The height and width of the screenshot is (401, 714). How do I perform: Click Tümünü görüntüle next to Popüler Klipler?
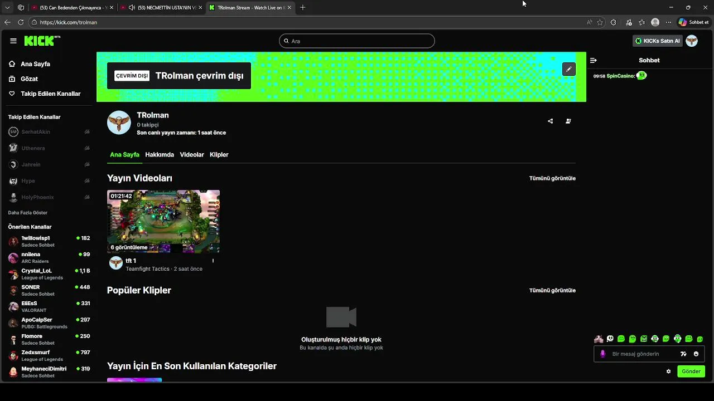552,290
